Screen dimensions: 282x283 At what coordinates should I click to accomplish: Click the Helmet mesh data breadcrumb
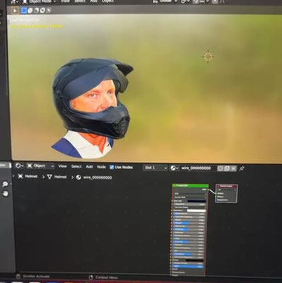click(x=57, y=177)
